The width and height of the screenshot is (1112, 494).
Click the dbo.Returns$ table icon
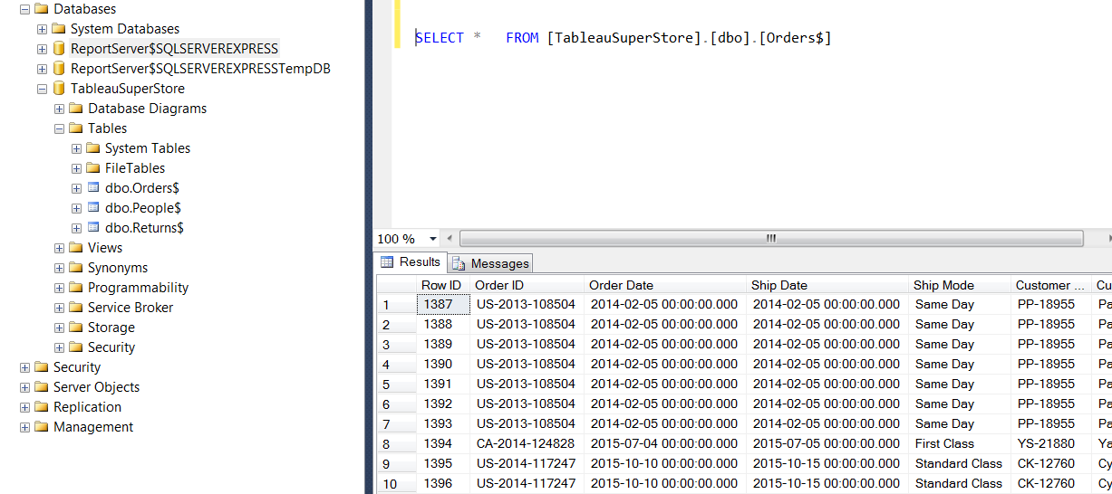93,228
